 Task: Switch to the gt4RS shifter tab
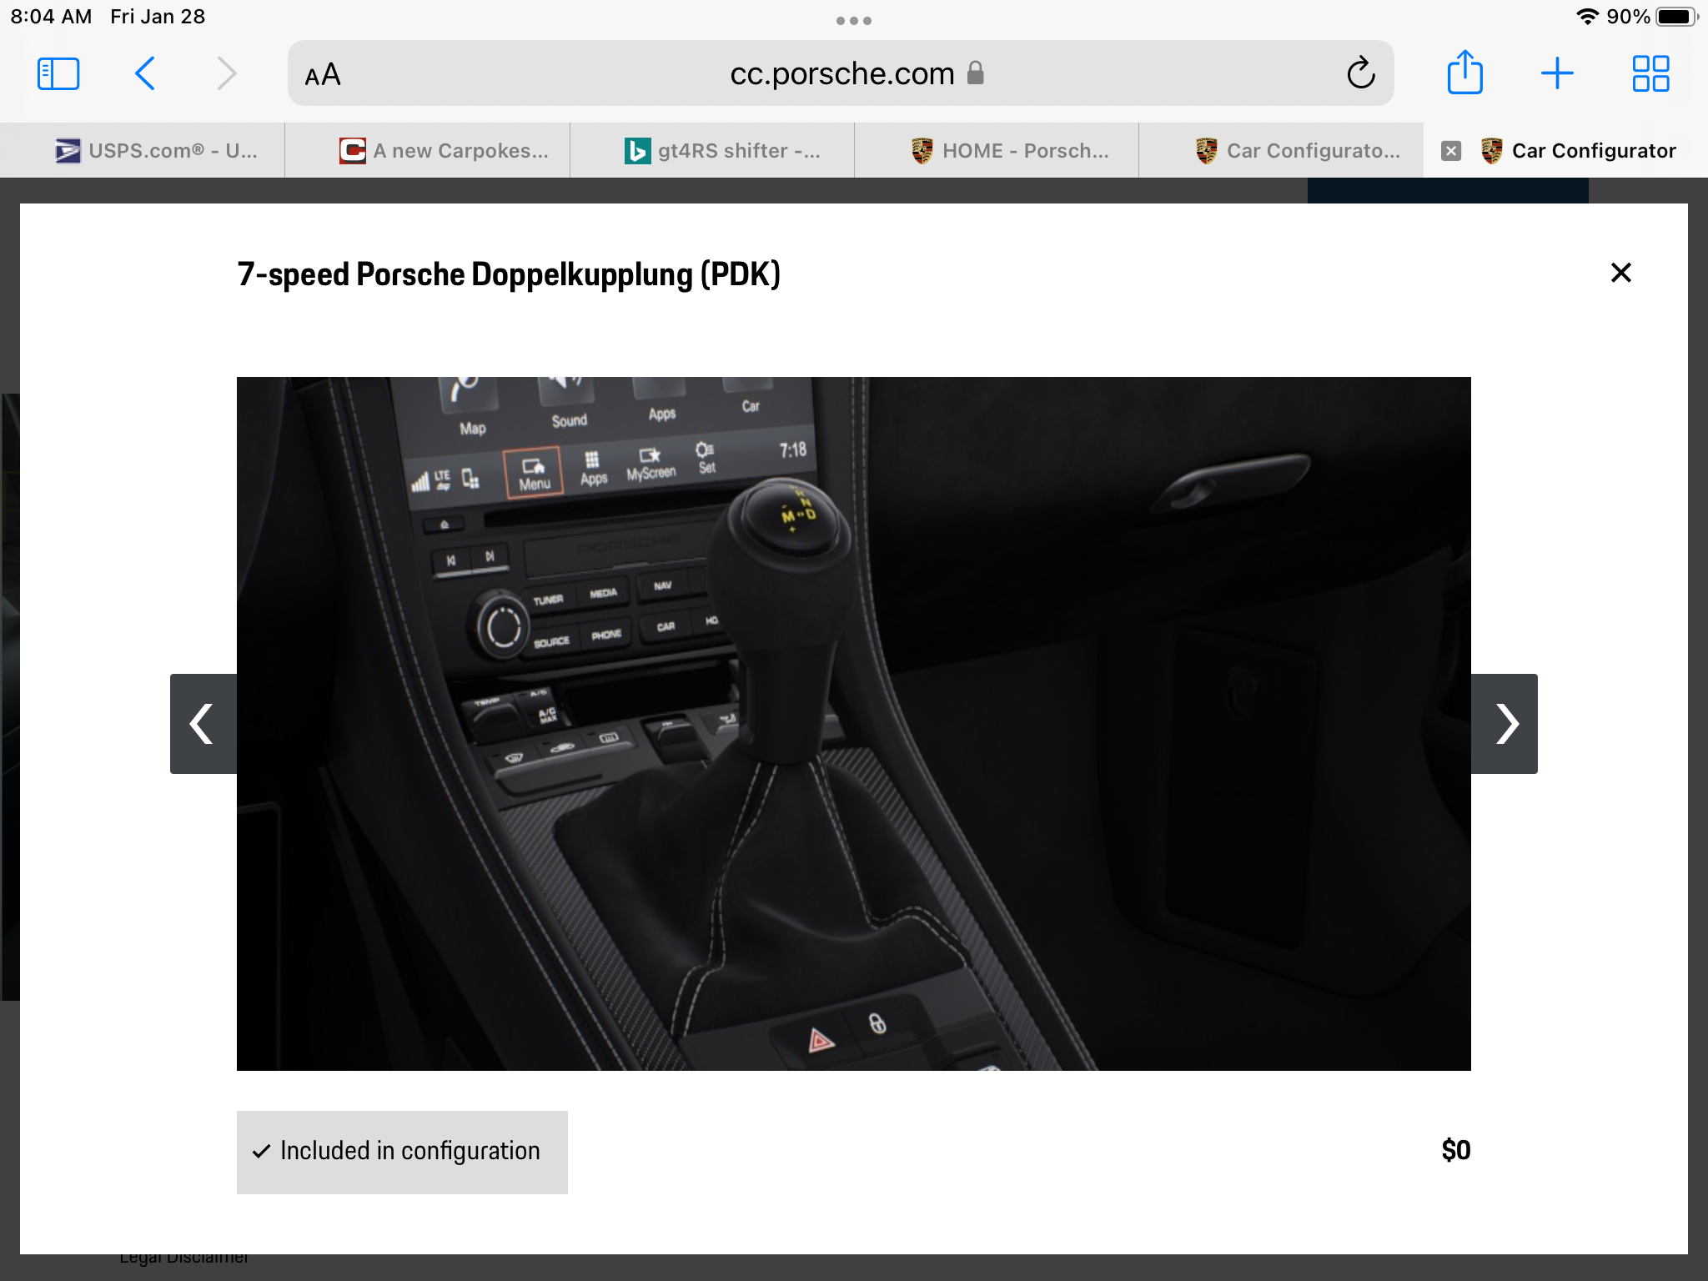712,150
